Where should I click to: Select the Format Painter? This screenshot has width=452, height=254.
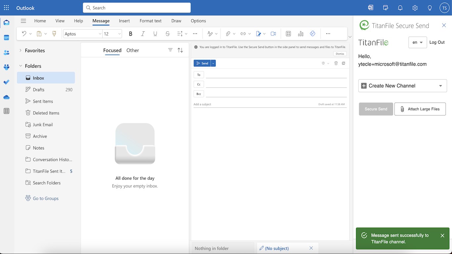(x=54, y=33)
